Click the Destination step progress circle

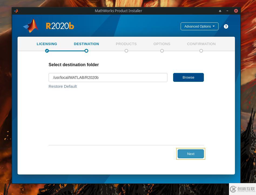click(86, 51)
